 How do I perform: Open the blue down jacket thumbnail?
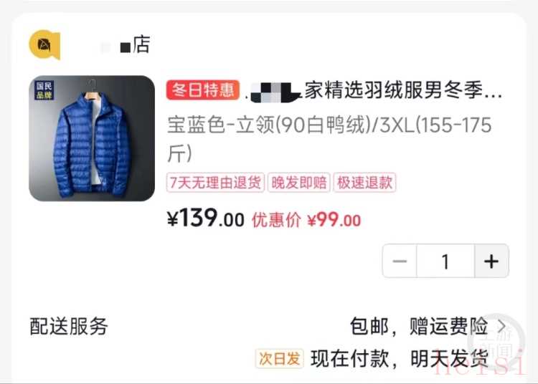pos(92,138)
